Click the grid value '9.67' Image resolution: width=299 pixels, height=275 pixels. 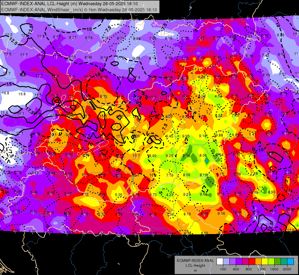click(x=57, y=37)
